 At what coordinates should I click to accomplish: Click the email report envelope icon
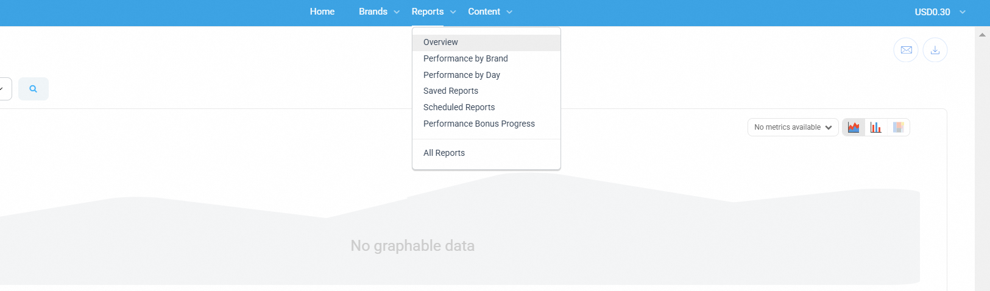906,50
